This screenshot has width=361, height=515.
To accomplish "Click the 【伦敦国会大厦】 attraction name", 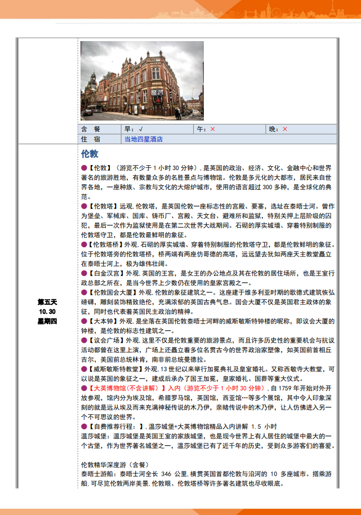I will click(x=113, y=292).
